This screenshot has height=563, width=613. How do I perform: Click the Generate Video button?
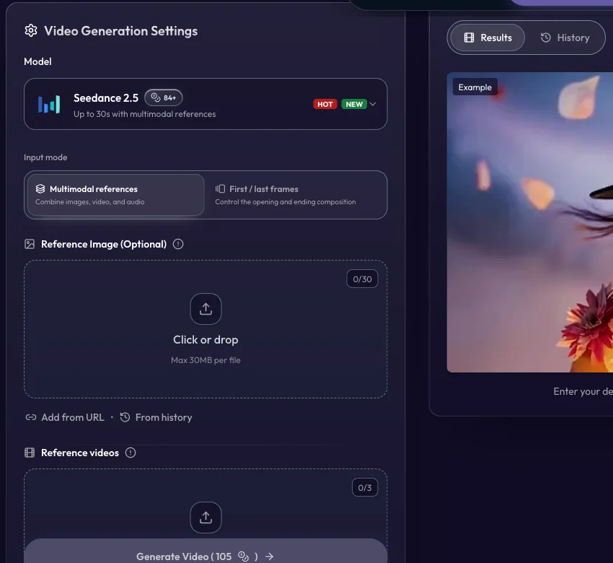coord(206,551)
